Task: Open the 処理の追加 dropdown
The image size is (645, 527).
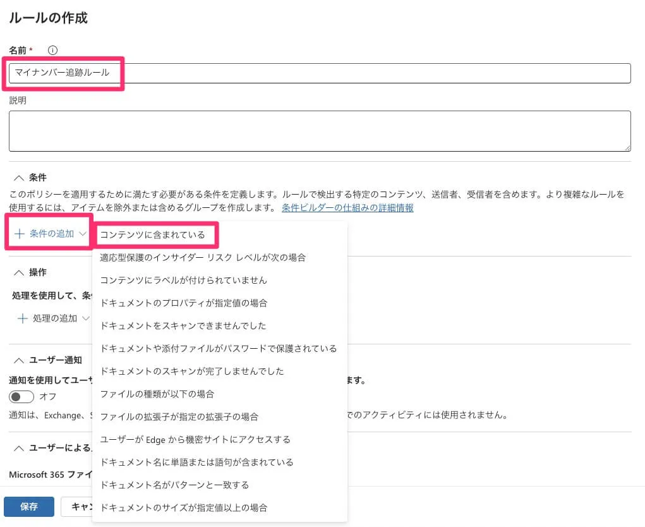Action: [x=54, y=318]
